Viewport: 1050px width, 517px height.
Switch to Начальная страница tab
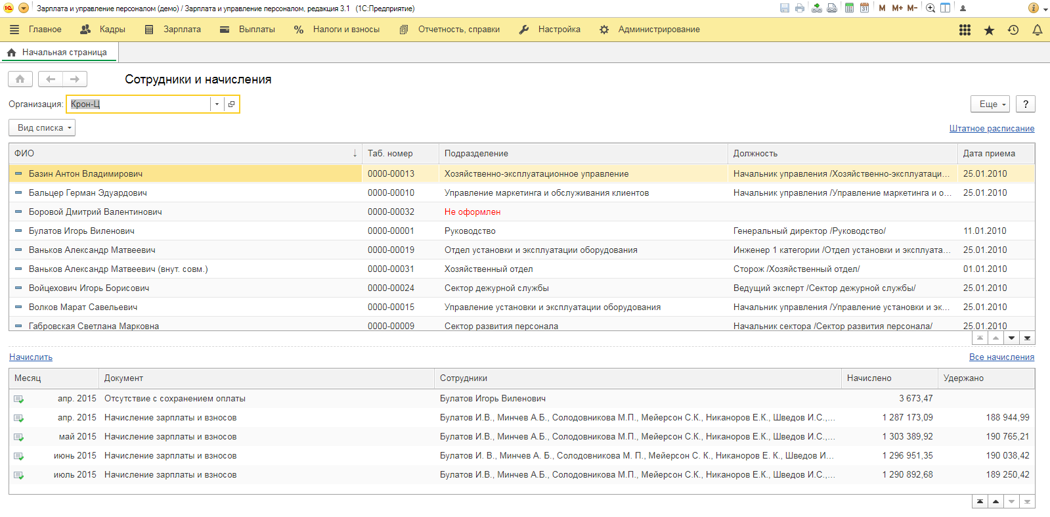coord(58,53)
